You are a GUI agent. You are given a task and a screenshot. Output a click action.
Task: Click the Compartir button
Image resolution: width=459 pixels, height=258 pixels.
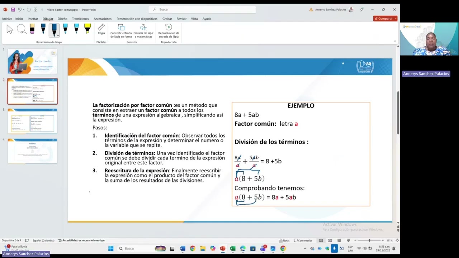[385, 19]
